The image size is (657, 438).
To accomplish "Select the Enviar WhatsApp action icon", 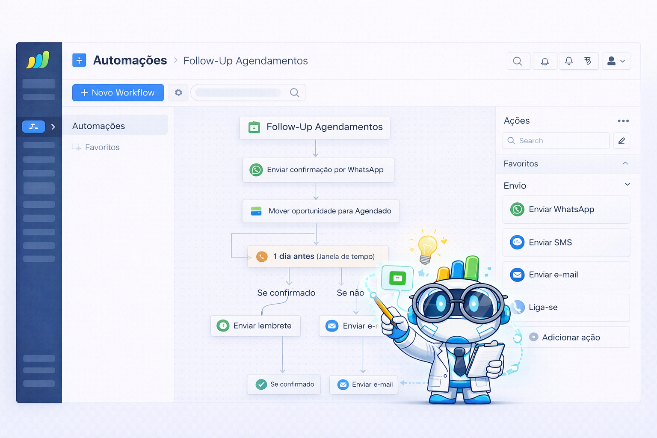I will (517, 210).
